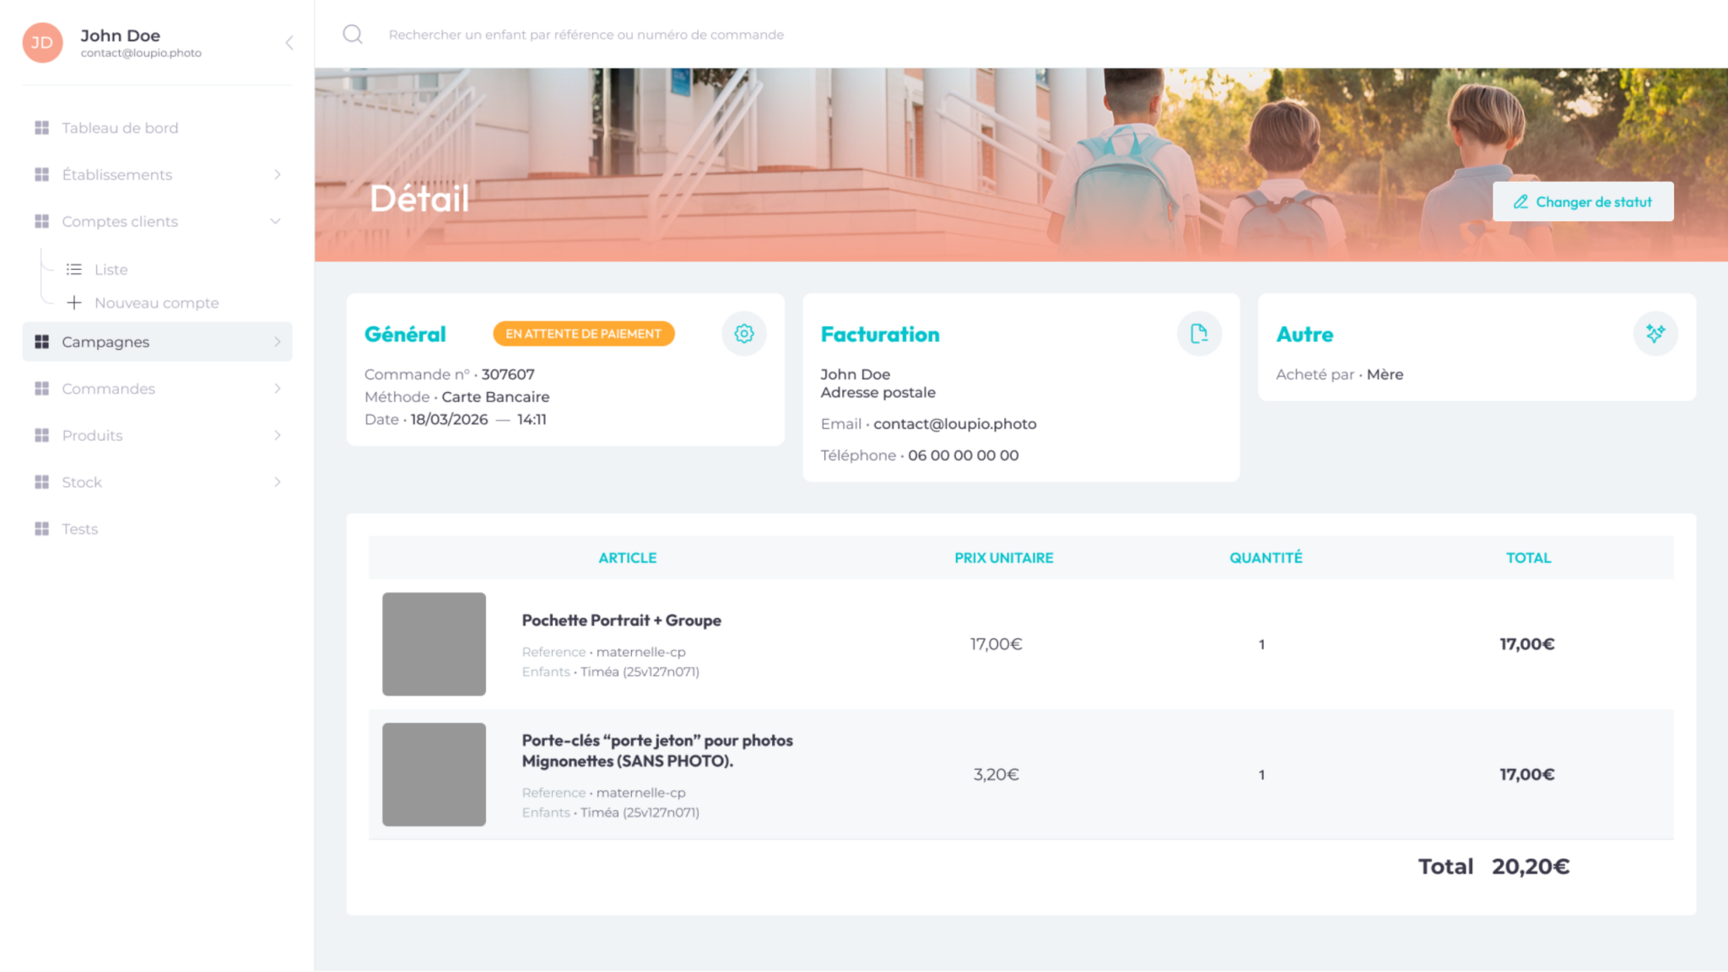Click the grand total 20,20€
Screen dimensions: 1728x972
click(1531, 867)
